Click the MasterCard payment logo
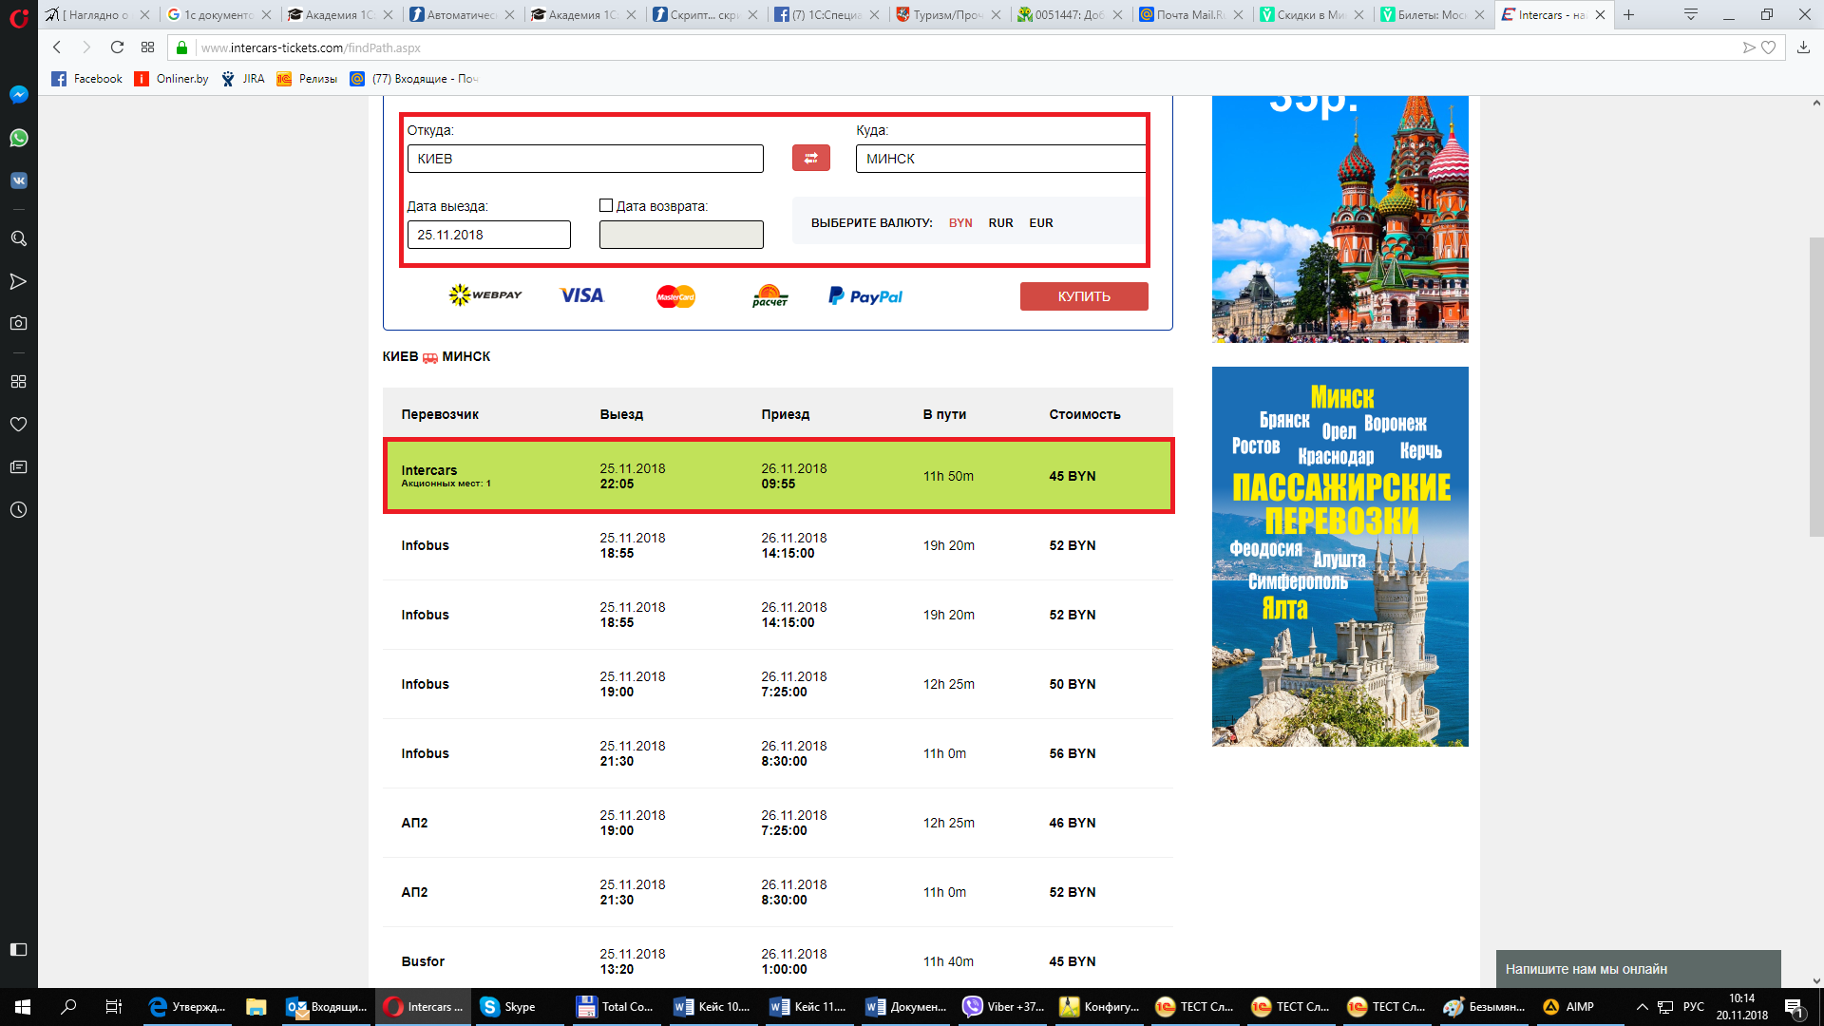This screenshot has width=1824, height=1026. coord(675,296)
